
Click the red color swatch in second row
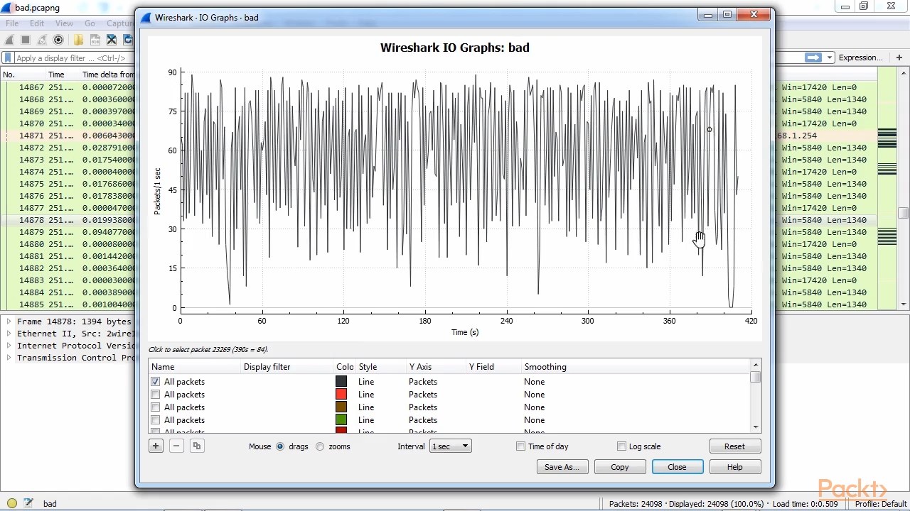coord(341,395)
